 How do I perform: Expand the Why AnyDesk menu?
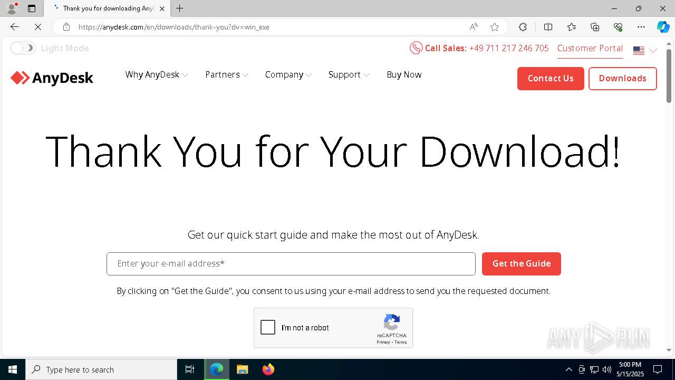click(x=157, y=74)
